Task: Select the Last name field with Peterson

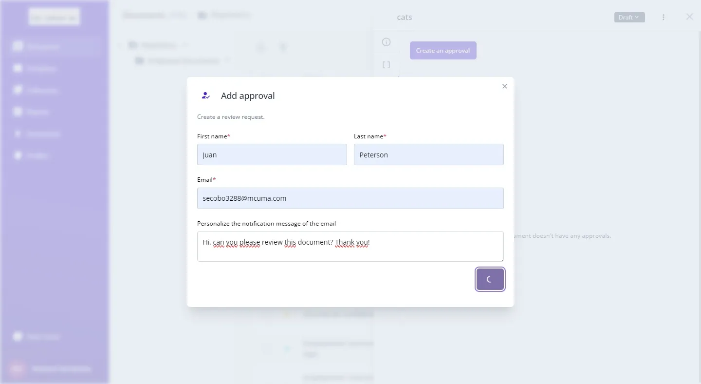Action: point(428,154)
